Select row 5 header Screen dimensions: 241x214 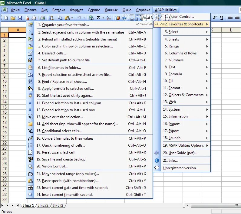[4, 56]
